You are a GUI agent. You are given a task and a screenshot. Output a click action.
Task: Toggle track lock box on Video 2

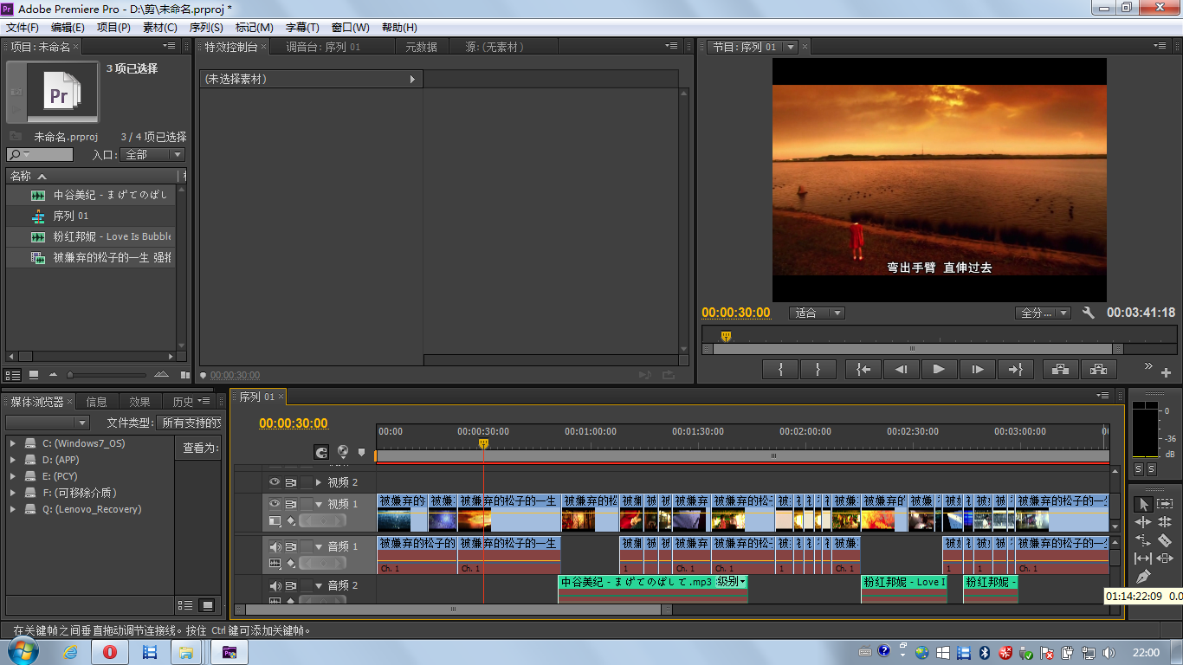click(x=307, y=482)
